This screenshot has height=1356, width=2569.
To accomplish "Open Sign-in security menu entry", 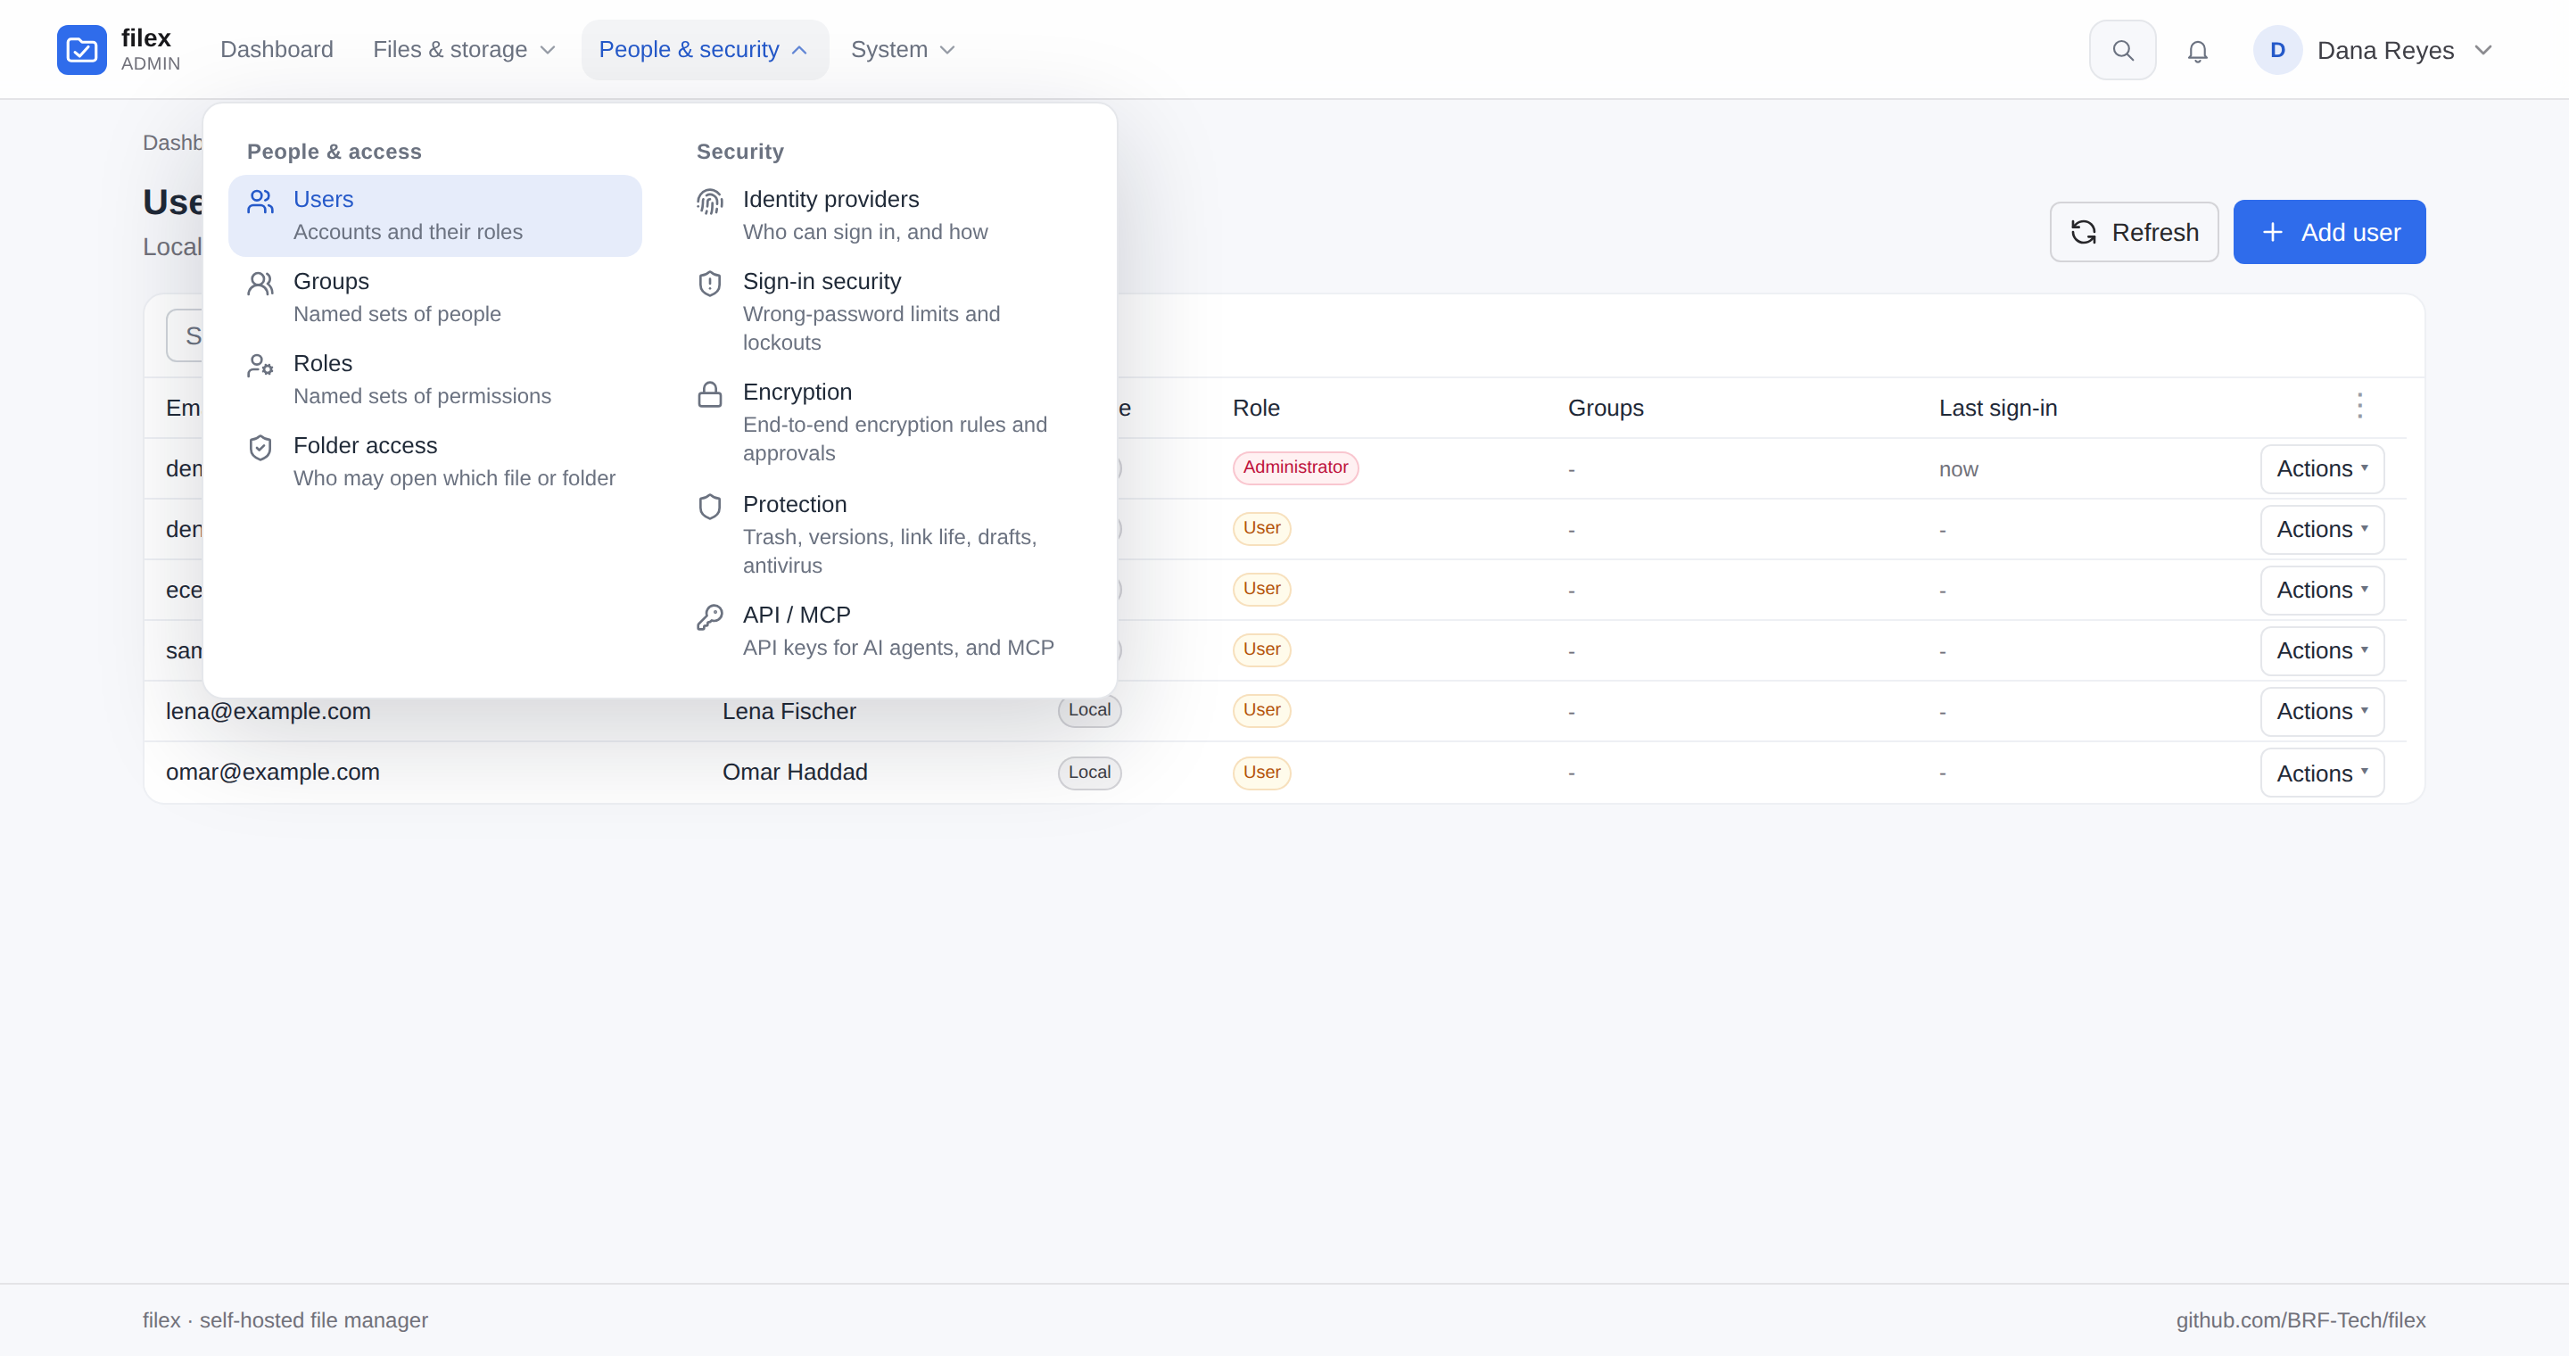I will [885, 311].
